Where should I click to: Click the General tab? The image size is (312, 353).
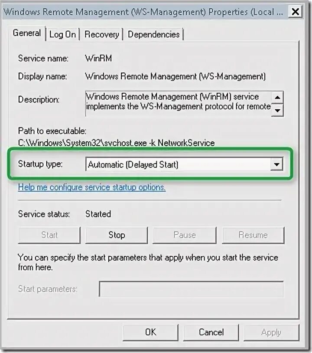pos(27,33)
